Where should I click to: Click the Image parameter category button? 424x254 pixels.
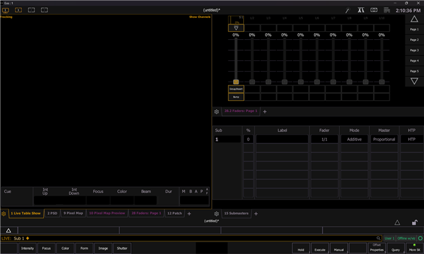pyautogui.click(x=103, y=248)
